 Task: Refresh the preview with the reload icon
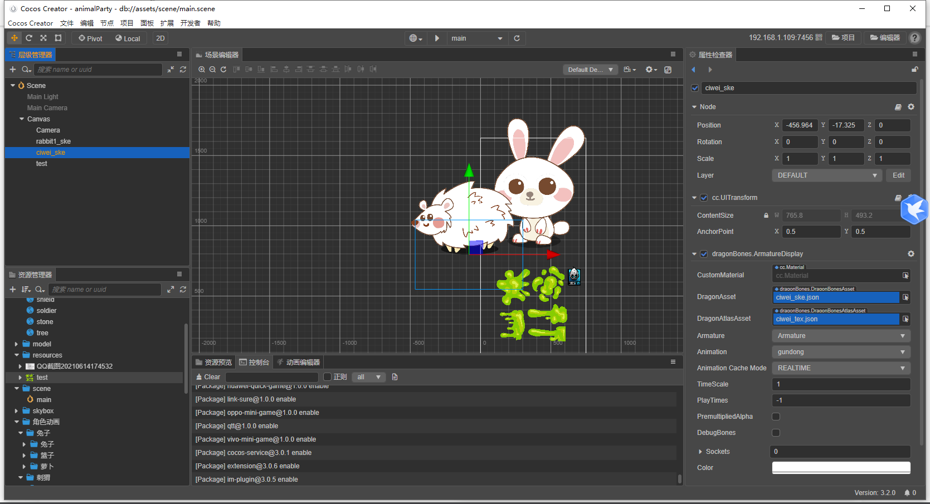point(517,38)
